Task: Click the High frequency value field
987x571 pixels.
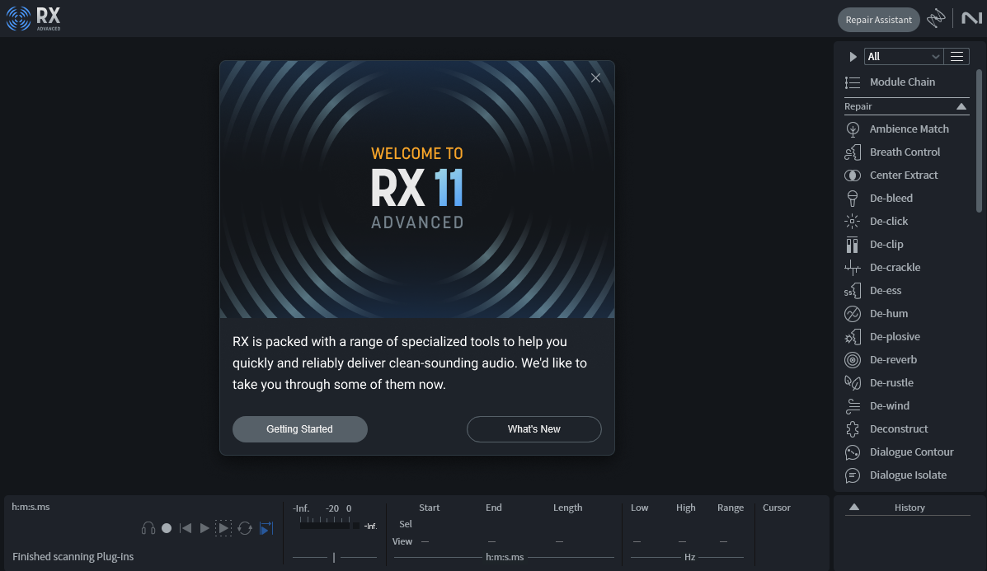Action: tap(683, 541)
